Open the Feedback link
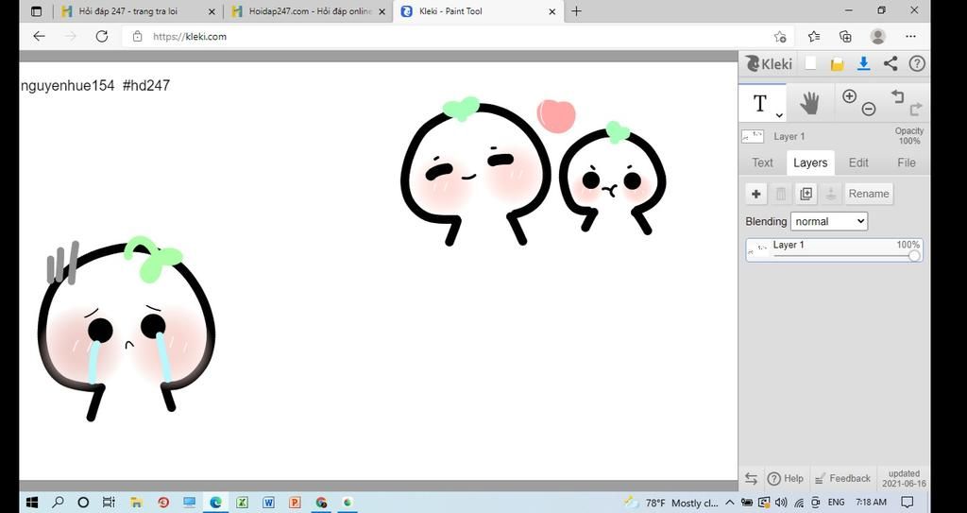This screenshot has width=967, height=513. tap(842, 478)
